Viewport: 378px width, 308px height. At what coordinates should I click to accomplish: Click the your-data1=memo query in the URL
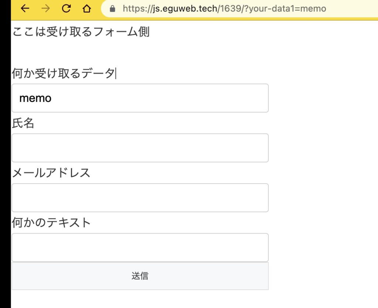coord(288,8)
